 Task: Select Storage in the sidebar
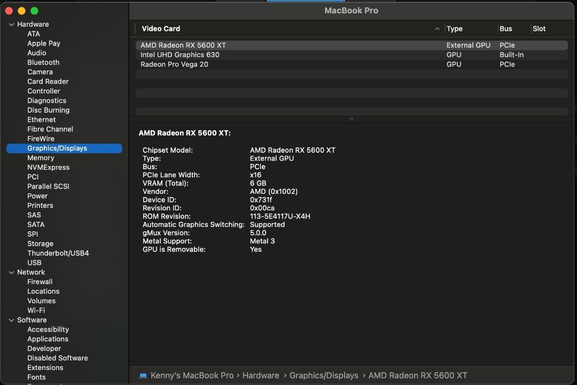click(x=41, y=244)
